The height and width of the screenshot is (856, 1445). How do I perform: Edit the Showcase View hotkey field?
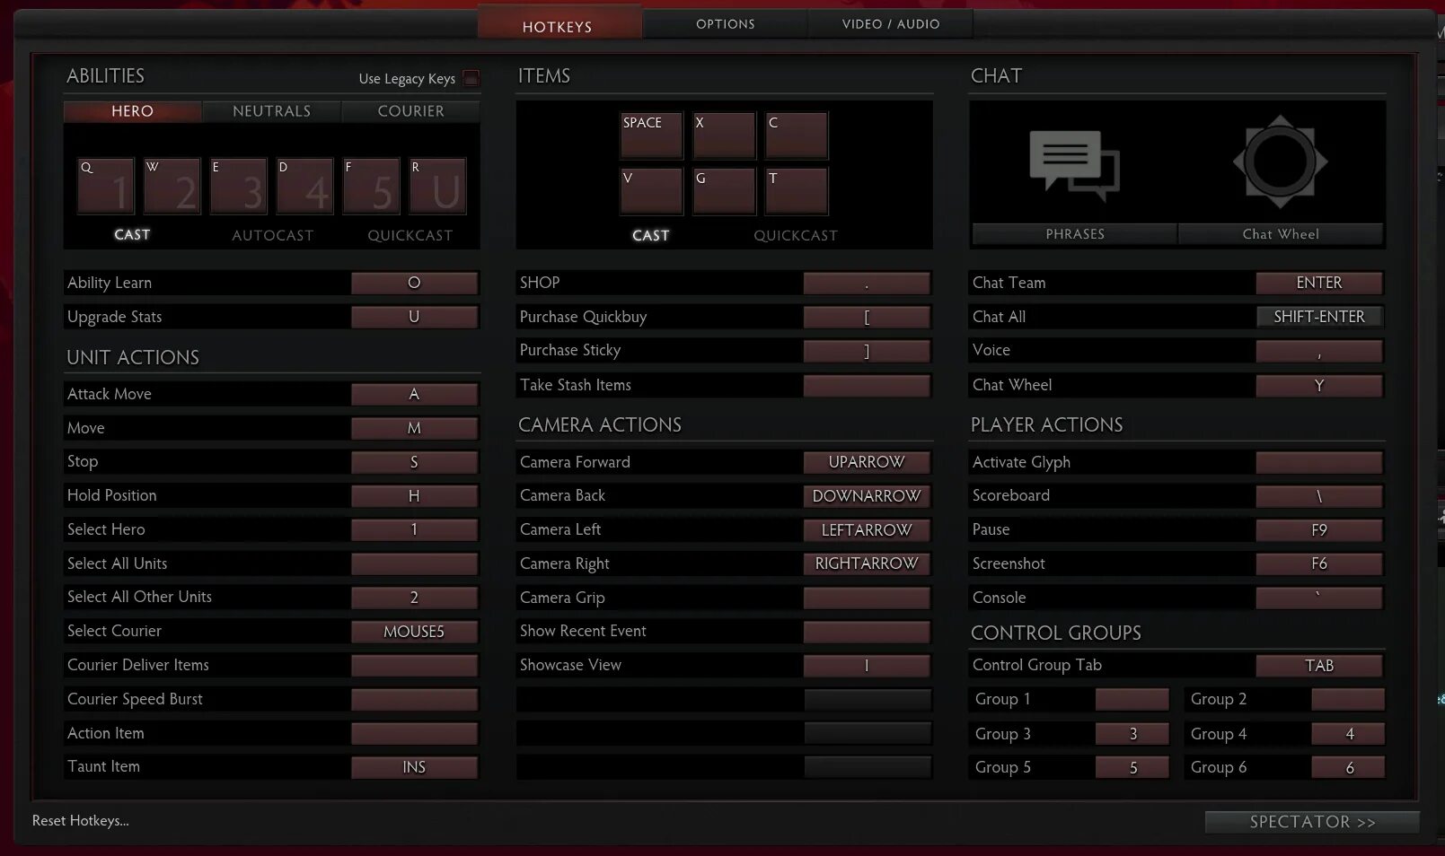(867, 665)
